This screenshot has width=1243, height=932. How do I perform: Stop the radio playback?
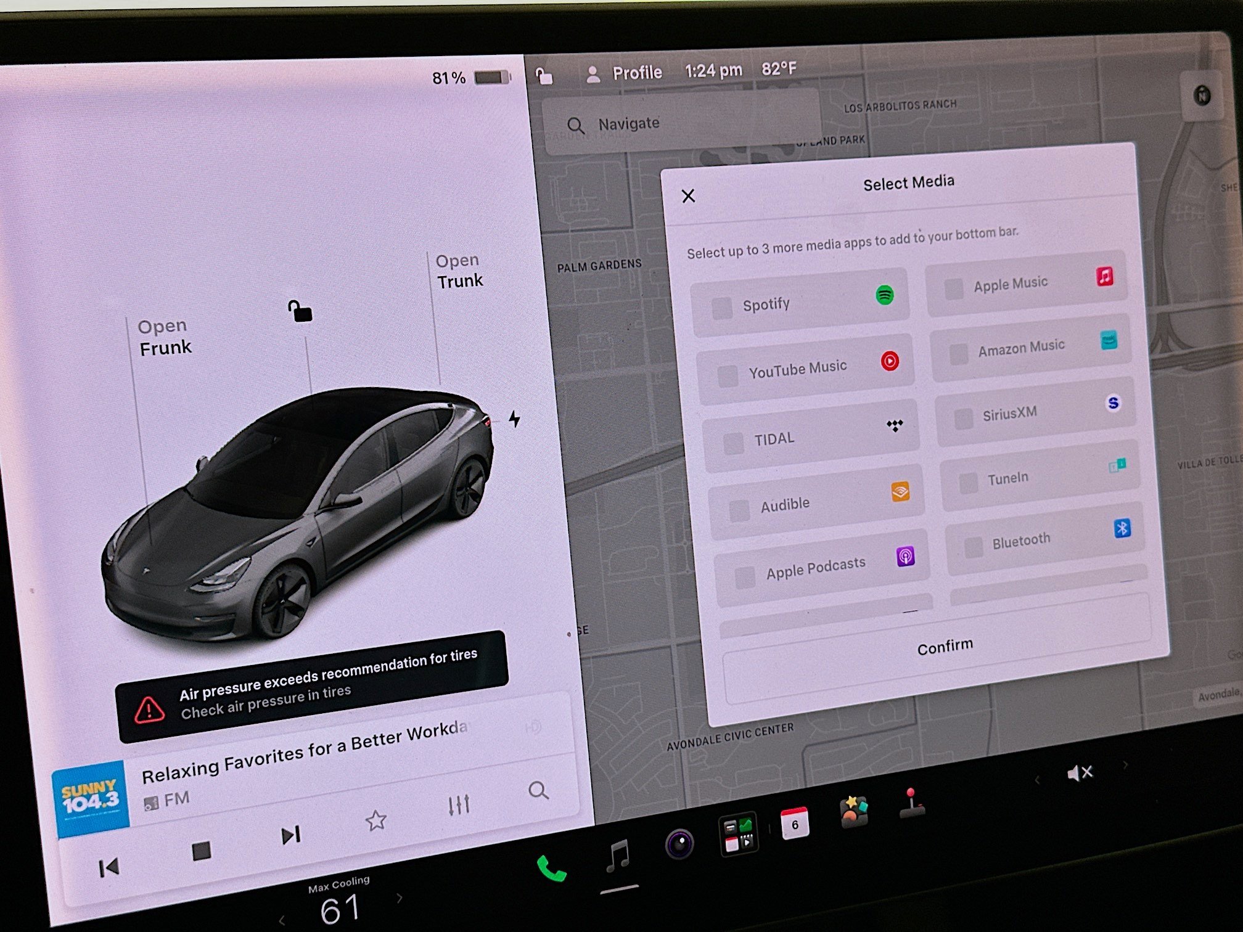tap(202, 851)
